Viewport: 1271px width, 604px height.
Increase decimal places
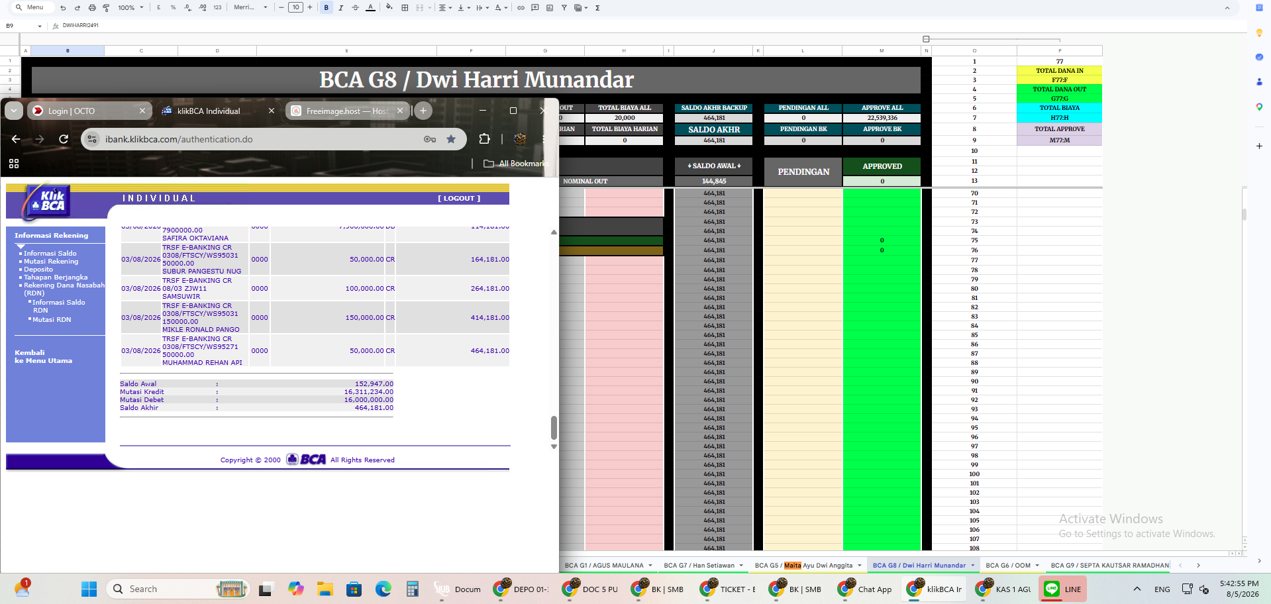[203, 8]
